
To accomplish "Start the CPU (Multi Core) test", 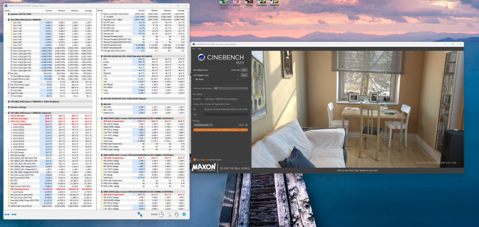I will [244, 70].
